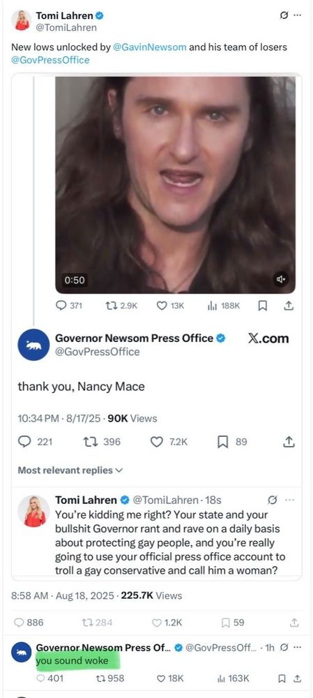
Task: Open the @GovPressOffice mention link
Action: [x=50, y=60]
